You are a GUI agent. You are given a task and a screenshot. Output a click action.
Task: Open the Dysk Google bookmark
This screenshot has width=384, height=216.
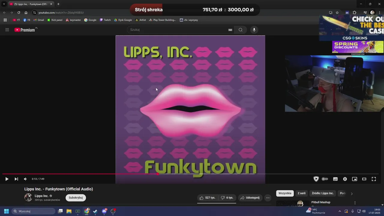click(123, 20)
